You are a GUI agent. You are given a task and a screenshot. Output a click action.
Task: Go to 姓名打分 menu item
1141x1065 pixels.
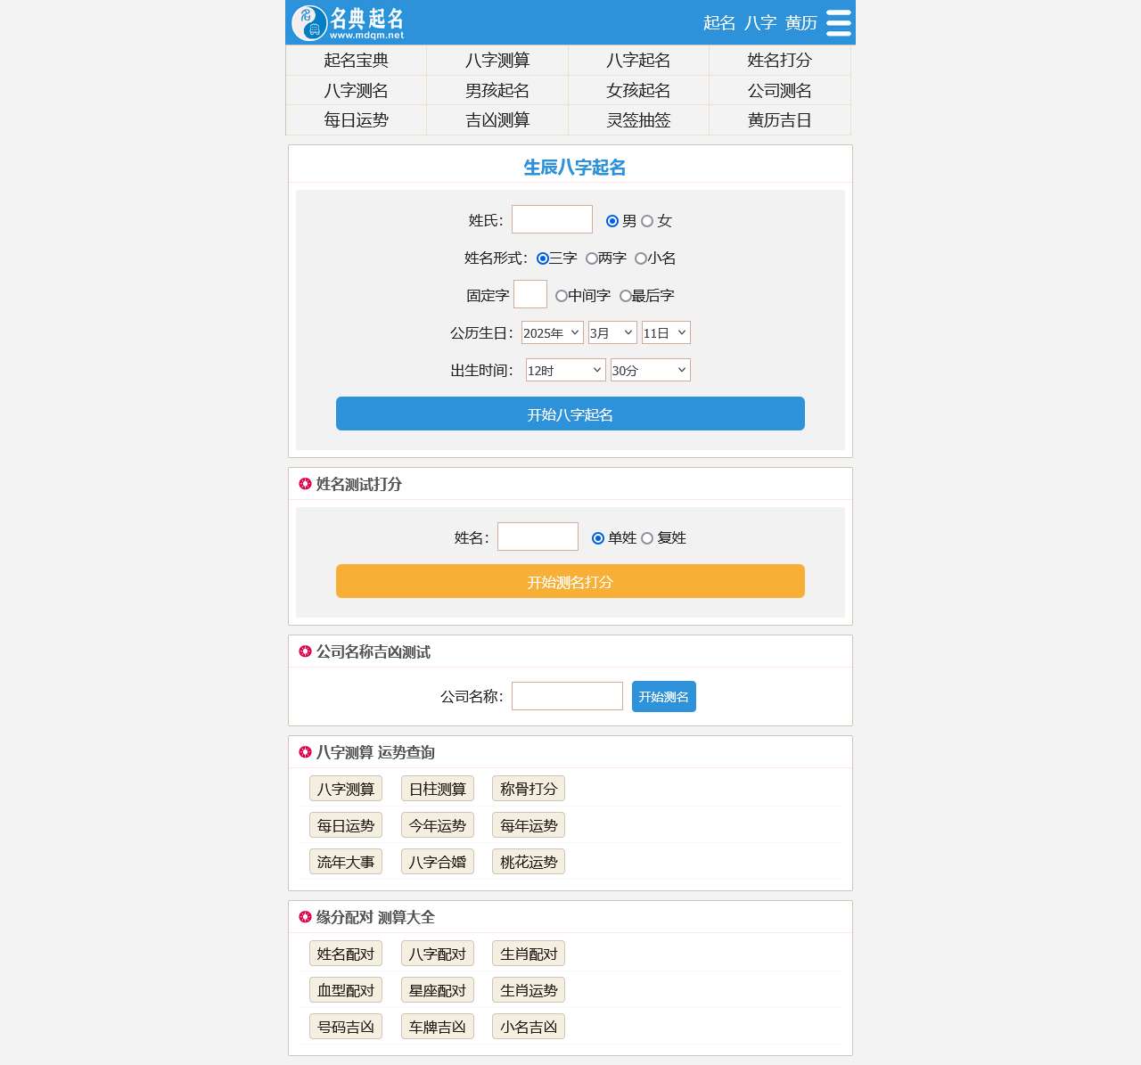pyautogui.click(x=780, y=61)
